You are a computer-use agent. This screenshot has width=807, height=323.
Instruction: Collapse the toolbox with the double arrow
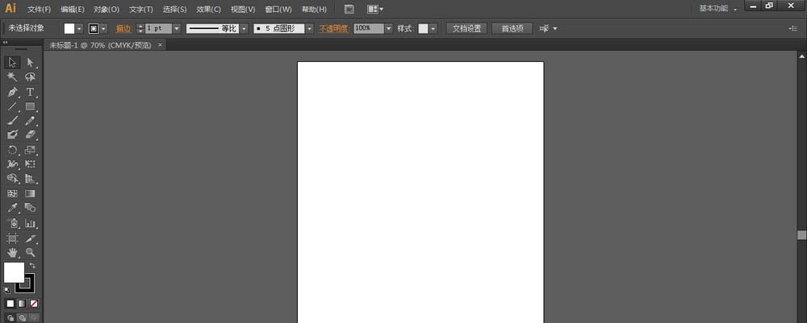(5, 43)
